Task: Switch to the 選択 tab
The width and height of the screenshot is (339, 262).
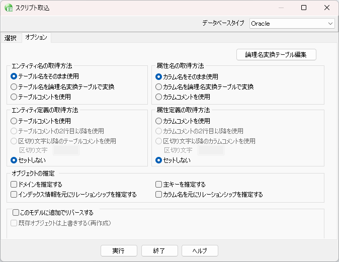Action: [x=11, y=38]
